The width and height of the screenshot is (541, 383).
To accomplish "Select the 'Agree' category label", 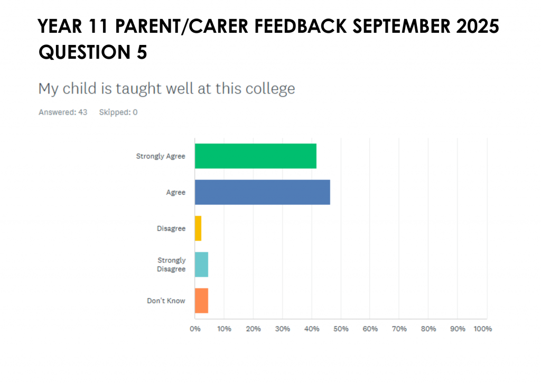I will tap(176, 193).
